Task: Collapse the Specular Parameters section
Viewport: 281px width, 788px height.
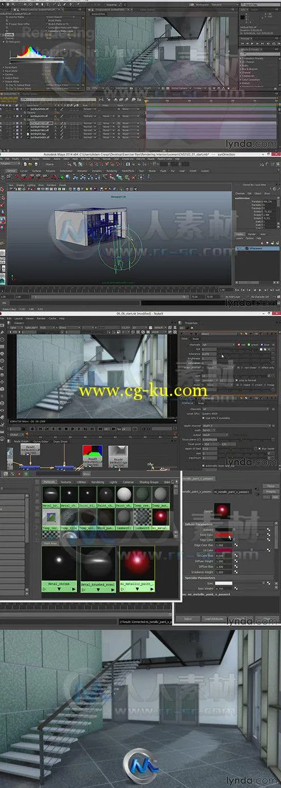Action: click(x=200, y=577)
